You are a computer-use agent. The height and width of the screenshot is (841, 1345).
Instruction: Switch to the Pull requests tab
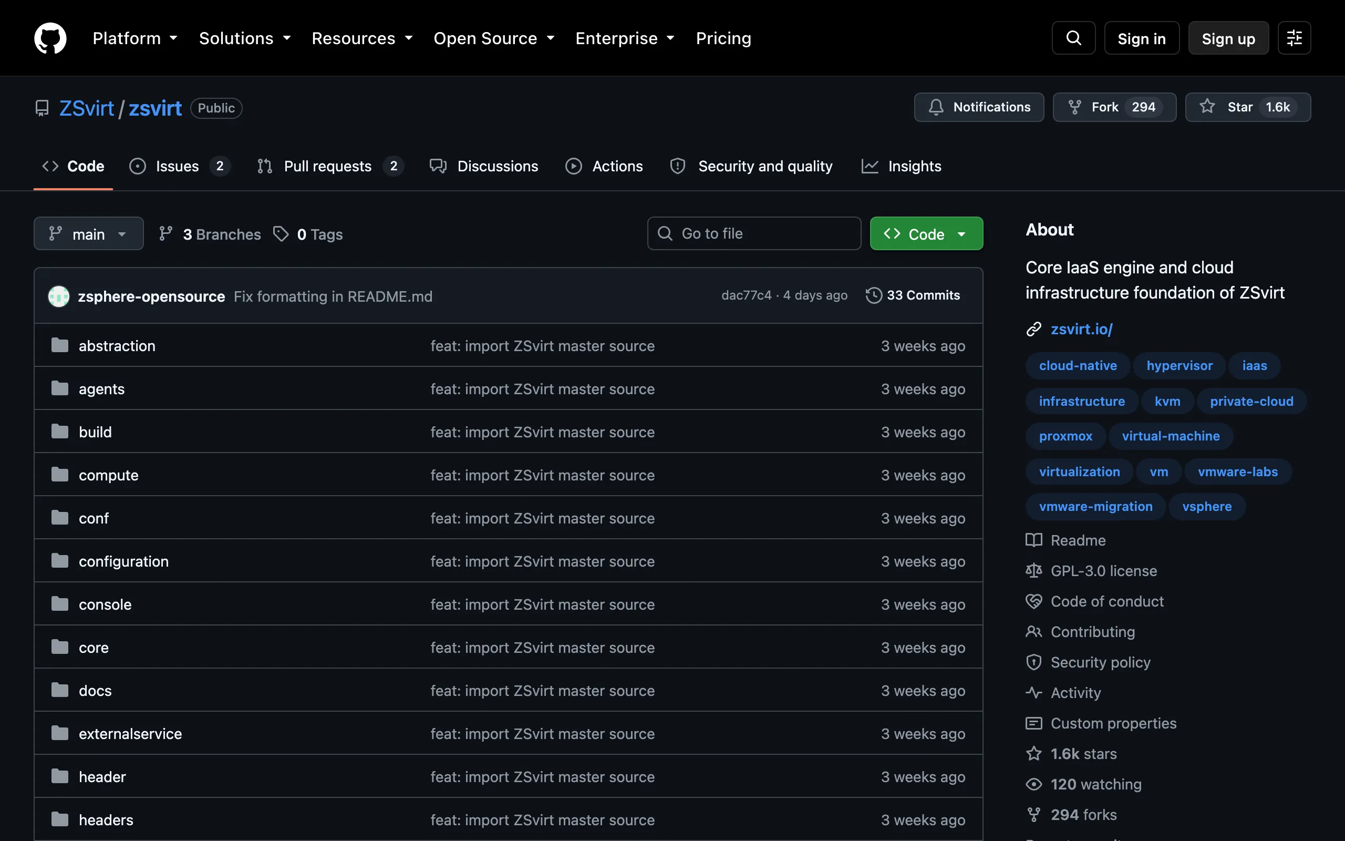tap(330, 166)
